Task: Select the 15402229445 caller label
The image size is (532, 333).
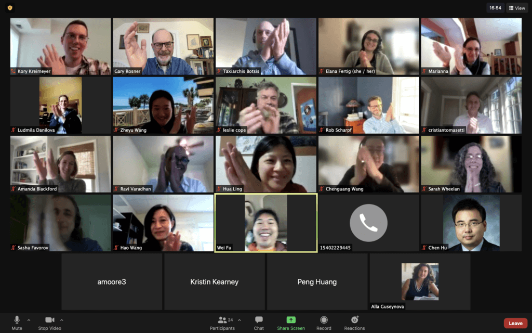Action: 335,248
